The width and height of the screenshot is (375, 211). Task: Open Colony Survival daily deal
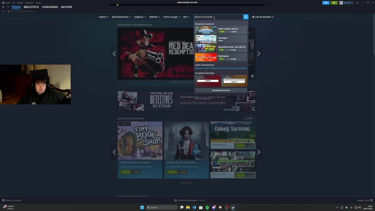pyautogui.click(x=233, y=135)
